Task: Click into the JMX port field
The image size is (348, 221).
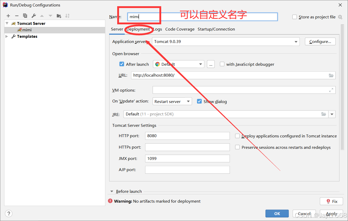Action: tap(187, 158)
